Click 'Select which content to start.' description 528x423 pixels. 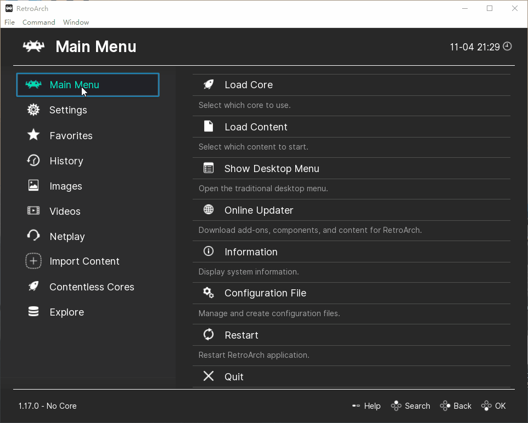253,147
